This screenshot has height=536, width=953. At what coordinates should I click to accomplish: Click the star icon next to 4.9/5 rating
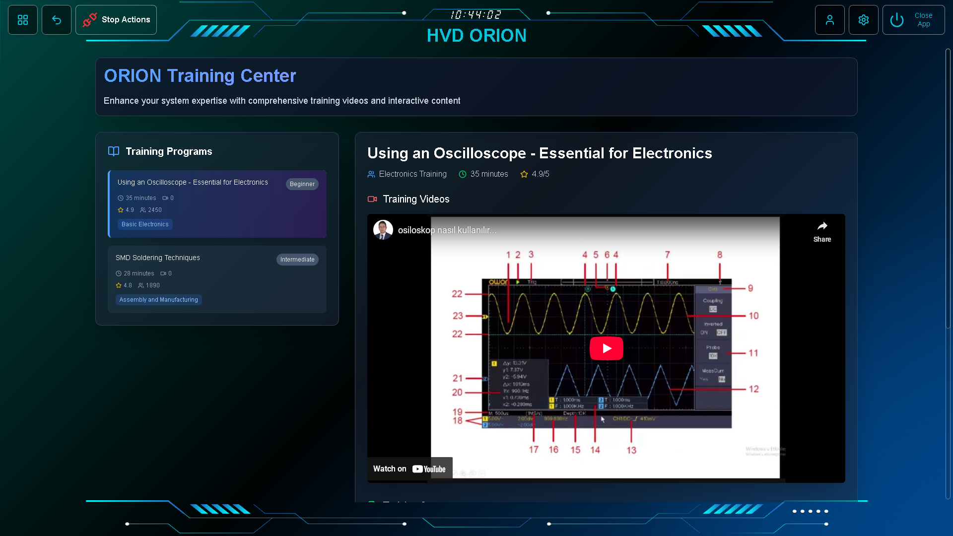[524, 174]
